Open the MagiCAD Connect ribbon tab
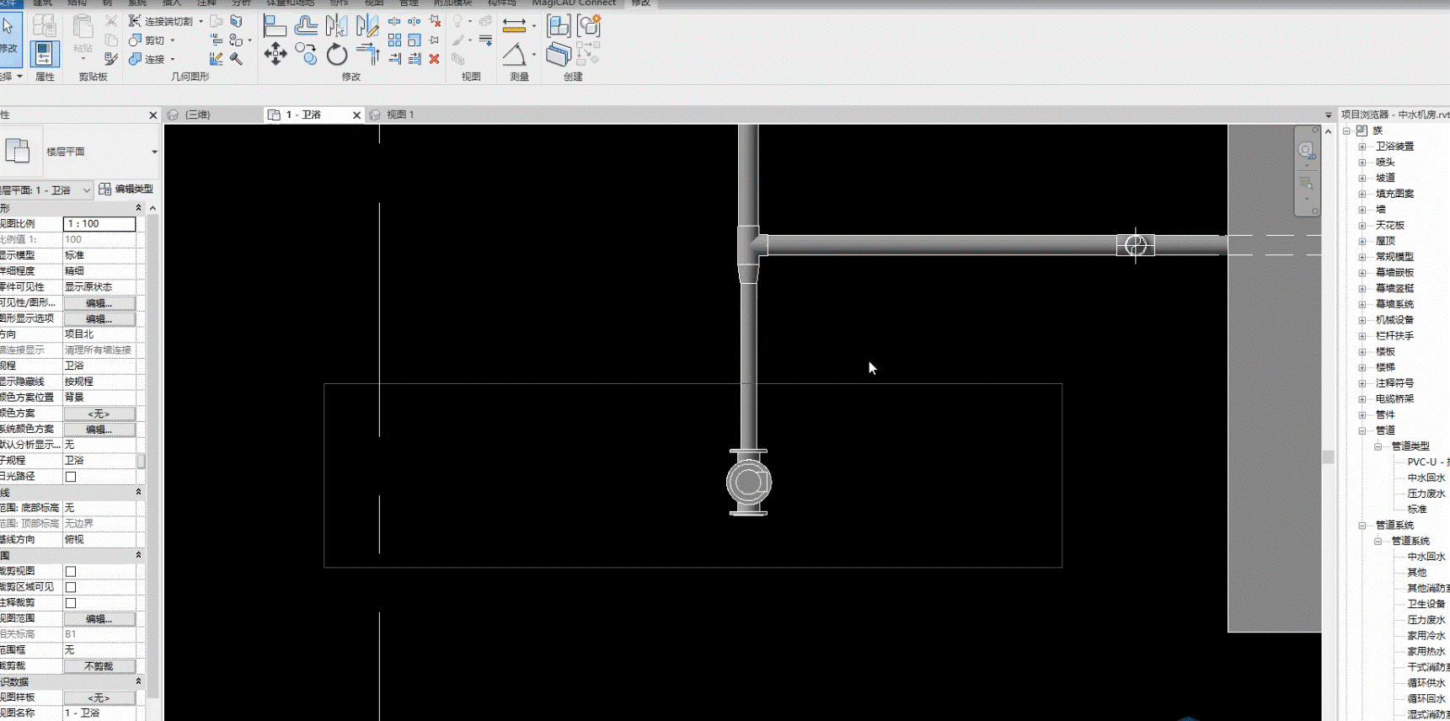This screenshot has width=1450, height=721. 574,3
